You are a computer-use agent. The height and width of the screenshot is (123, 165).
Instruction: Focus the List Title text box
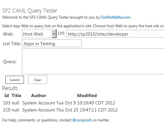point(52,43)
